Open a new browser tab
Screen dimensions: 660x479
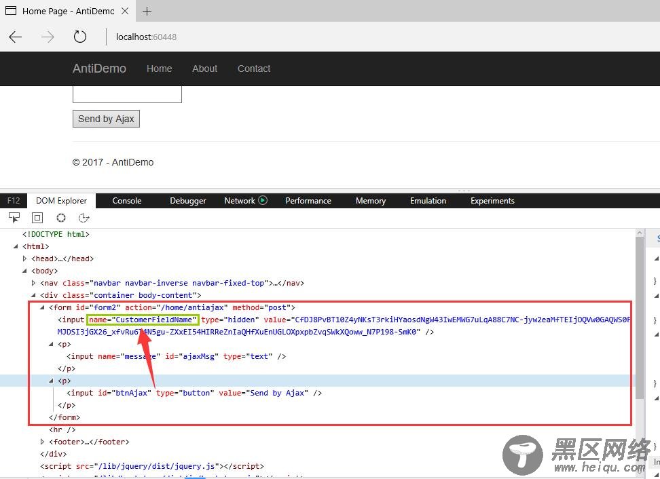tap(147, 11)
